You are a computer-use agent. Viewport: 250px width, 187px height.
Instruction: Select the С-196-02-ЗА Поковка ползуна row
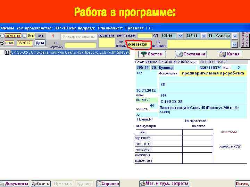click(70, 53)
